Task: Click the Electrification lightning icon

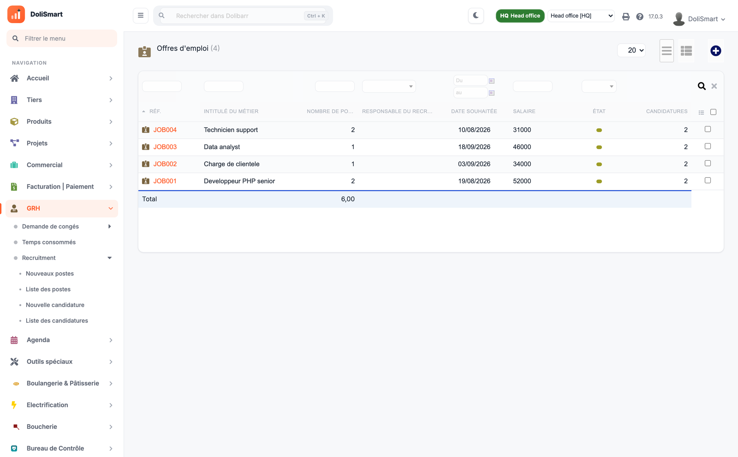Action: (14, 405)
